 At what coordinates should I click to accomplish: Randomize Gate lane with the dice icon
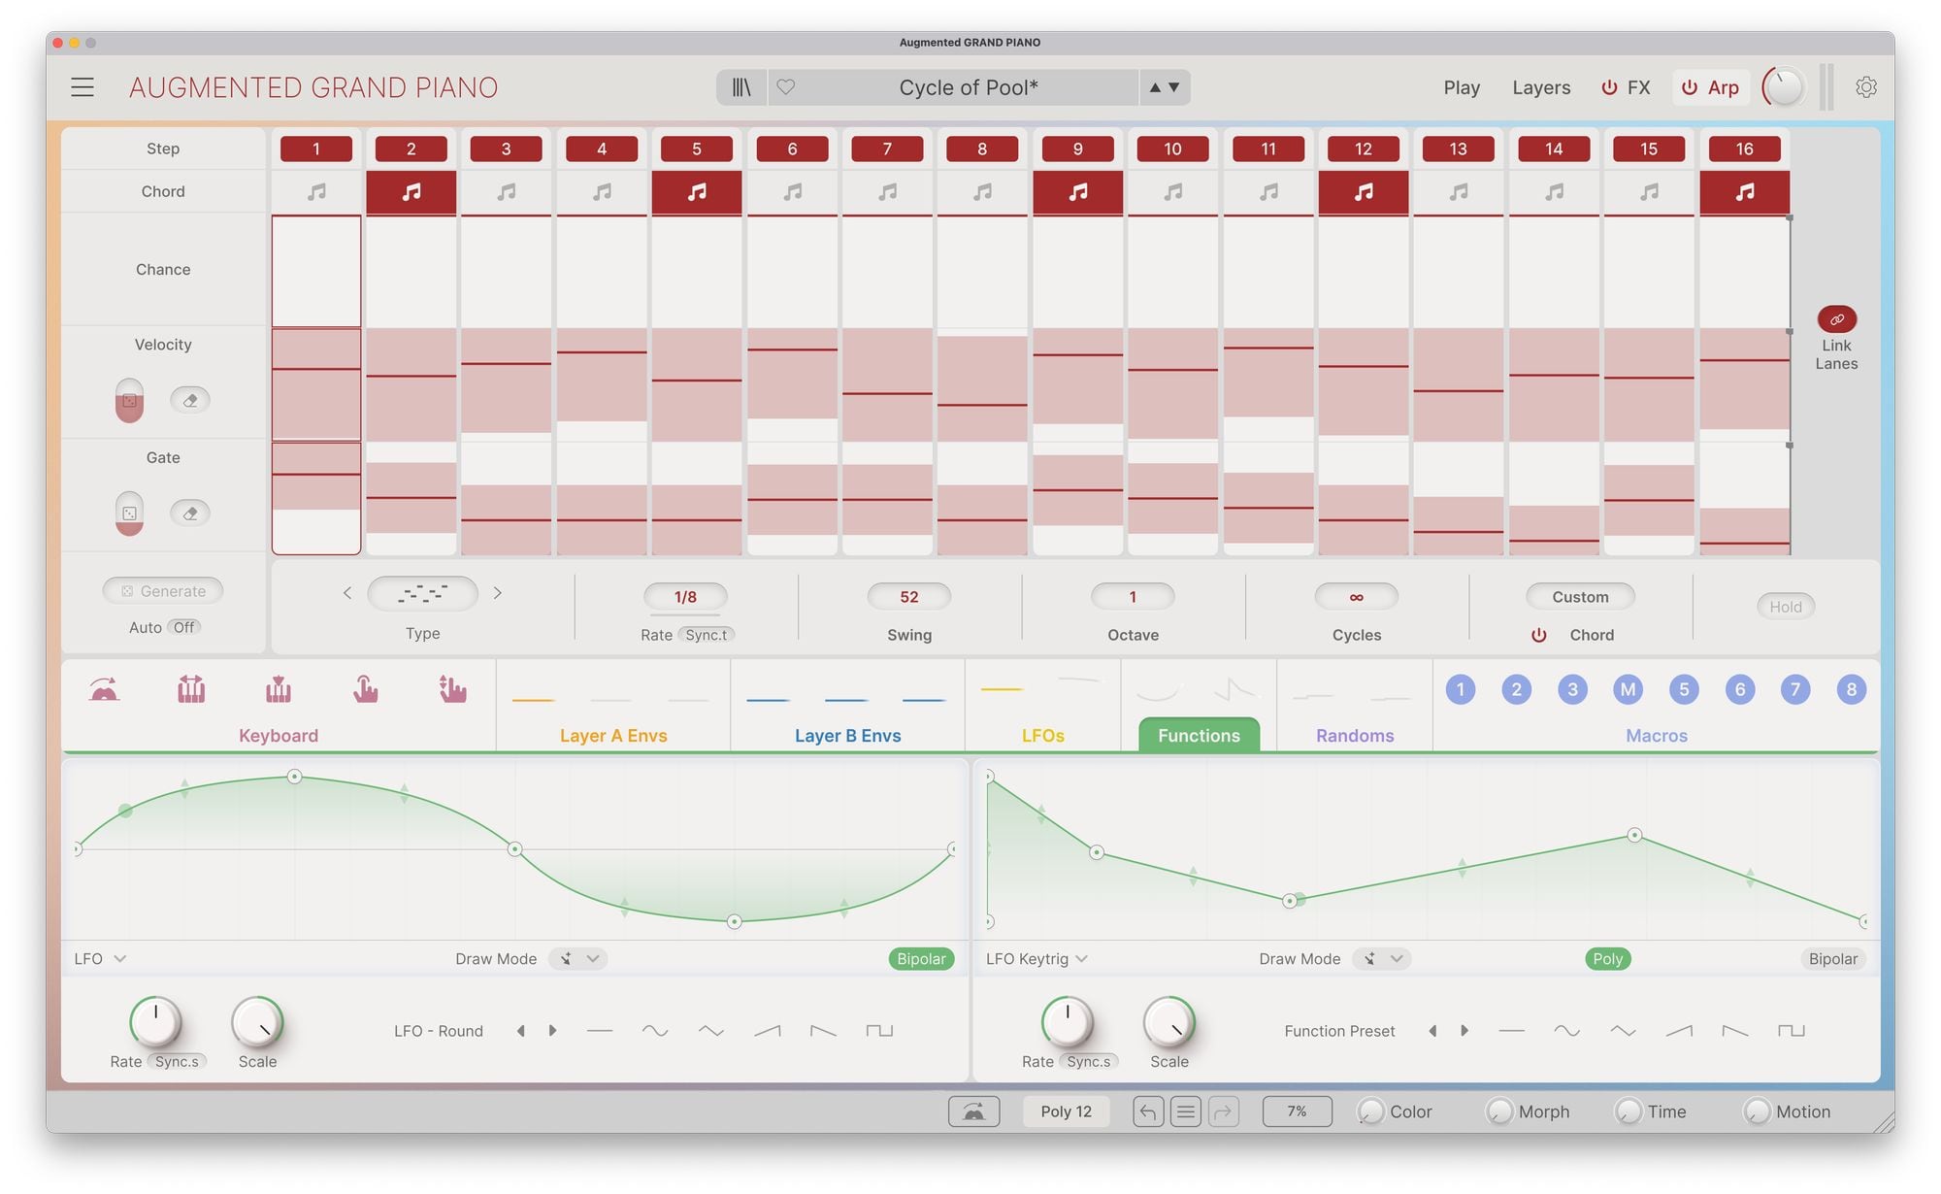point(129,513)
